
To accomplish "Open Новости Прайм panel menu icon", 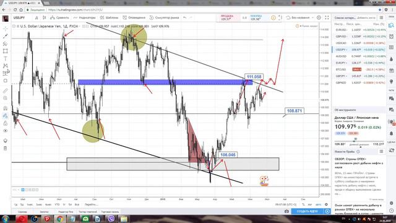I will pyautogui.click(x=381, y=151).
